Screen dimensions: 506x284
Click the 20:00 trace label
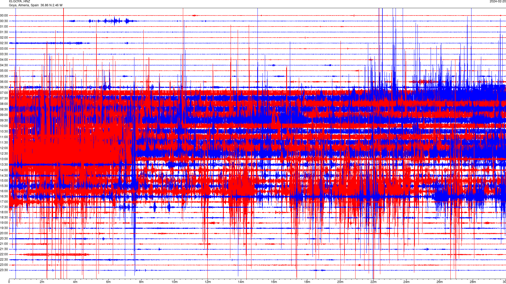(4, 233)
